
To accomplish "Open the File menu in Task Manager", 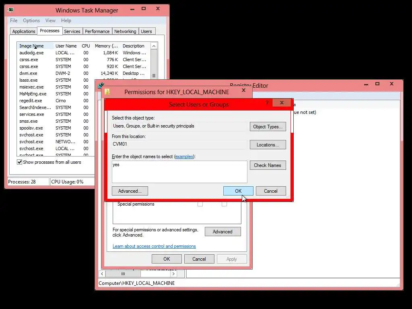I will coord(14,21).
